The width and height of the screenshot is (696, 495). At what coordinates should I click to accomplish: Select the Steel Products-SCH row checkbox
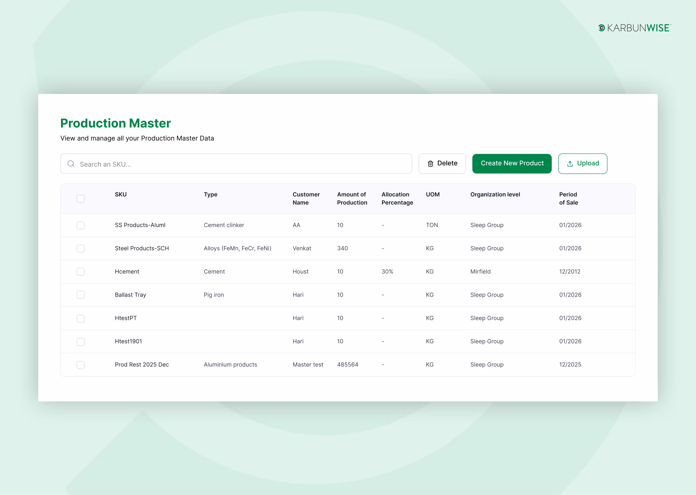[80, 249]
